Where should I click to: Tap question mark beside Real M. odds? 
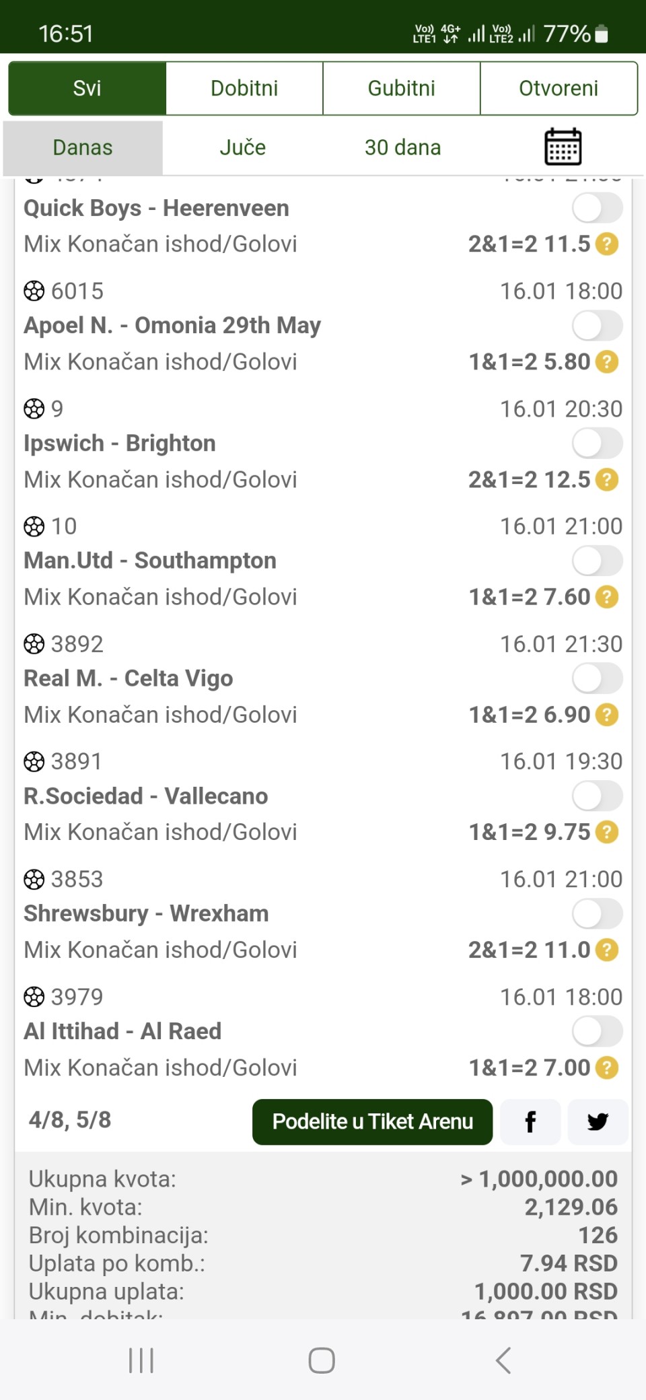[x=607, y=715]
